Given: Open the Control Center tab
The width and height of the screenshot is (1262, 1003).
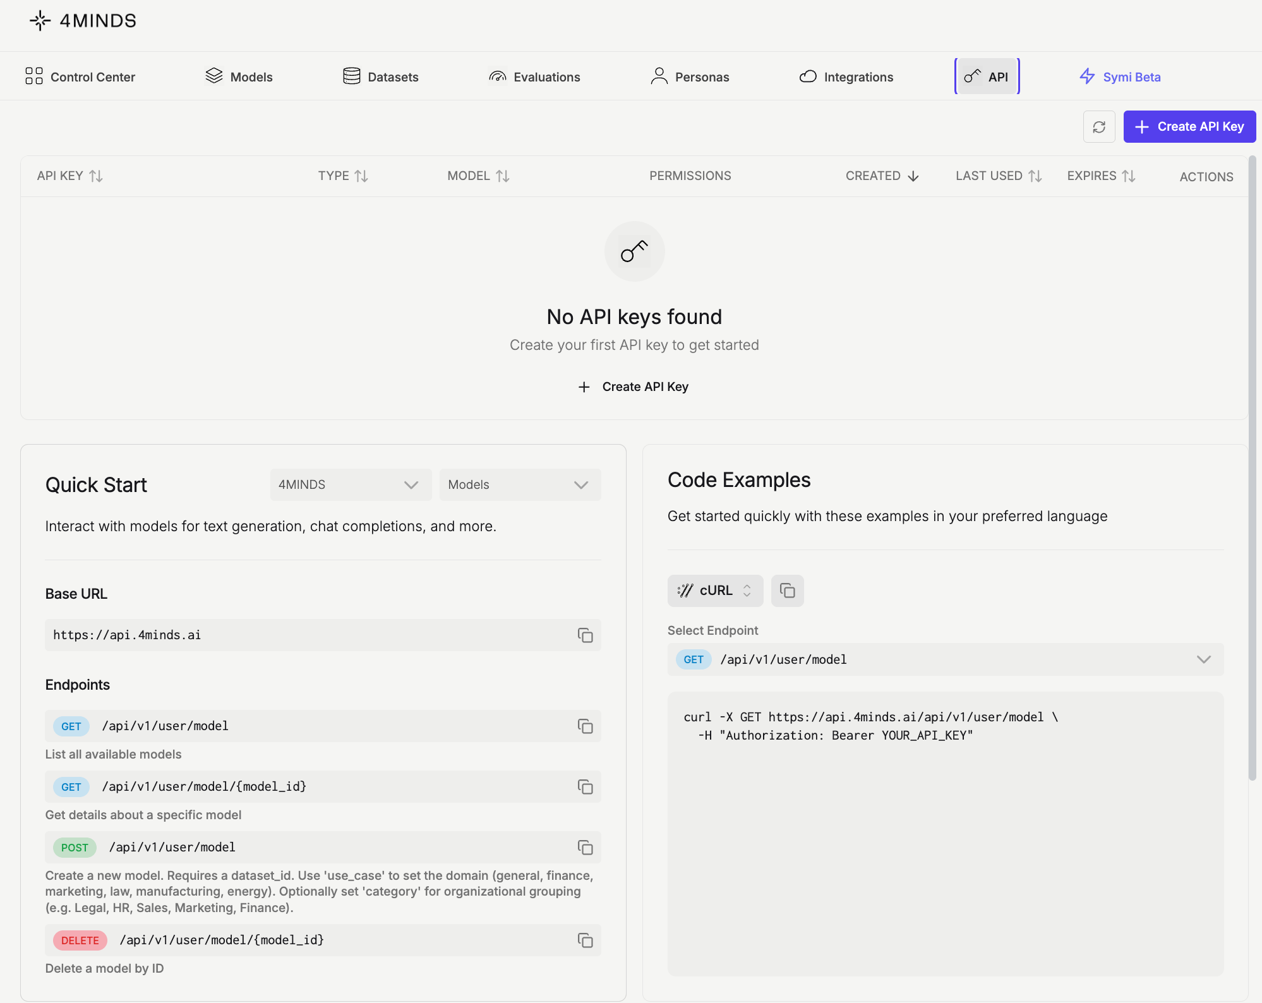Looking at the screenshot, I should (80, 76).
